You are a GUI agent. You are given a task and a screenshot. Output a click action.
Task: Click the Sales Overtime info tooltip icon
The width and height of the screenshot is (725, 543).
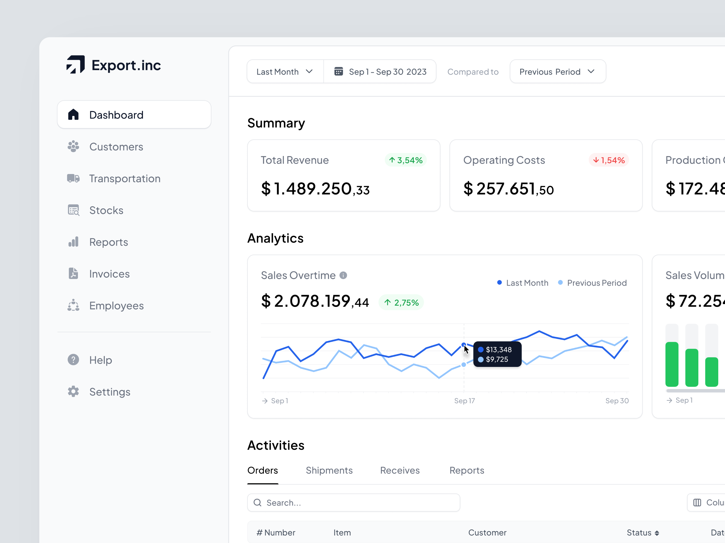[343, 275]
